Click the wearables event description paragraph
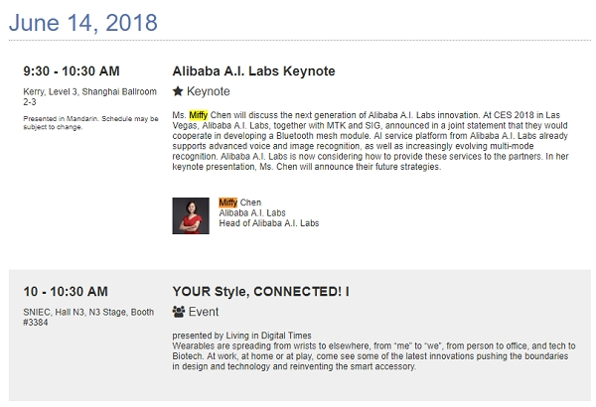 click(x=373, y=356)
